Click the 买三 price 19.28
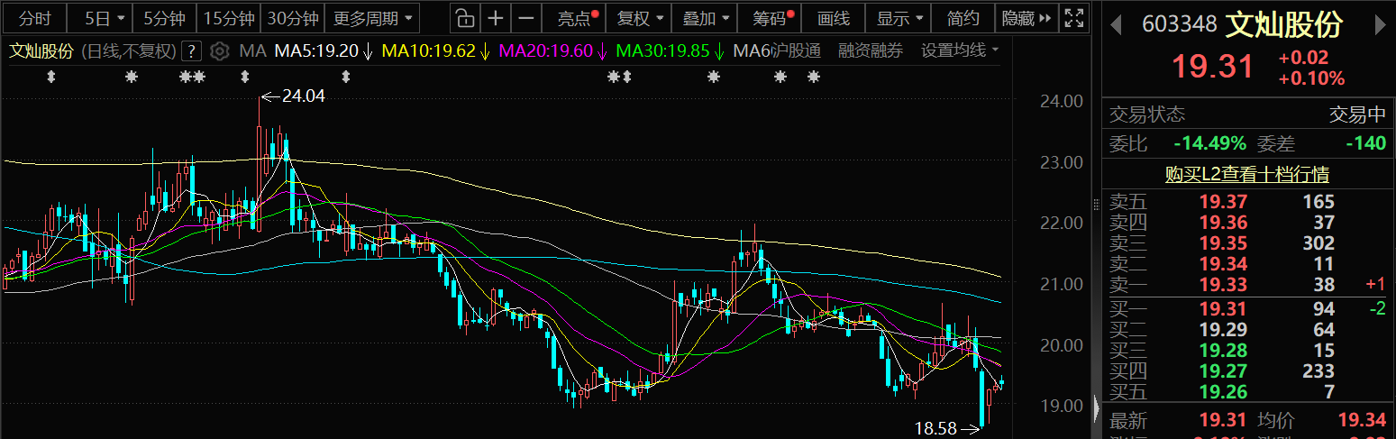Viewport: 1396px width, 439px height. pyautogui.click(x=1223, y=351)
